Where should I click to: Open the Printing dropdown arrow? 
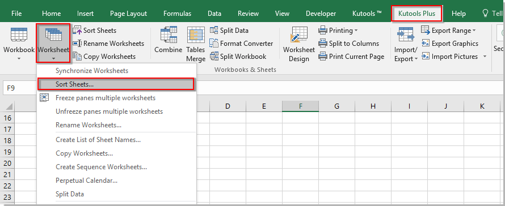356,31
